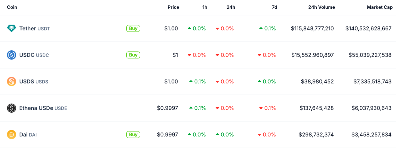
Task: Sort by the 24h change column
Action: click(231, 7)
